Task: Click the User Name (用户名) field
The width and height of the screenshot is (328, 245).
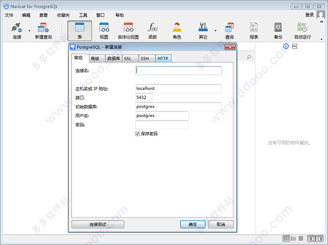Action: tap(162, 116)
